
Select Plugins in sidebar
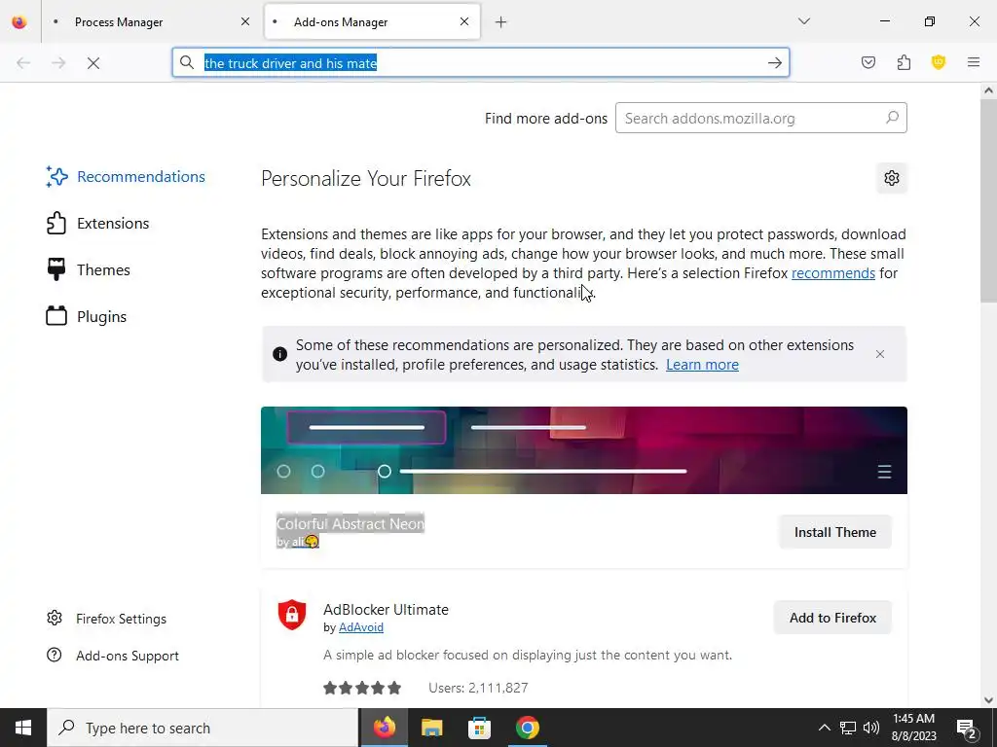(x=87, y=316)
